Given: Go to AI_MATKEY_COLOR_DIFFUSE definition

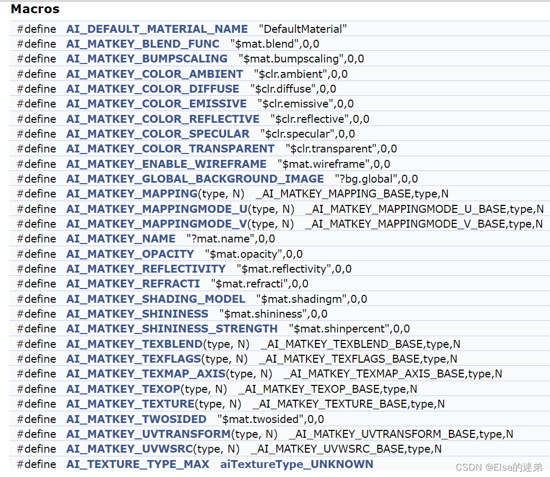Looking at the screenshot, I should 152,89.
